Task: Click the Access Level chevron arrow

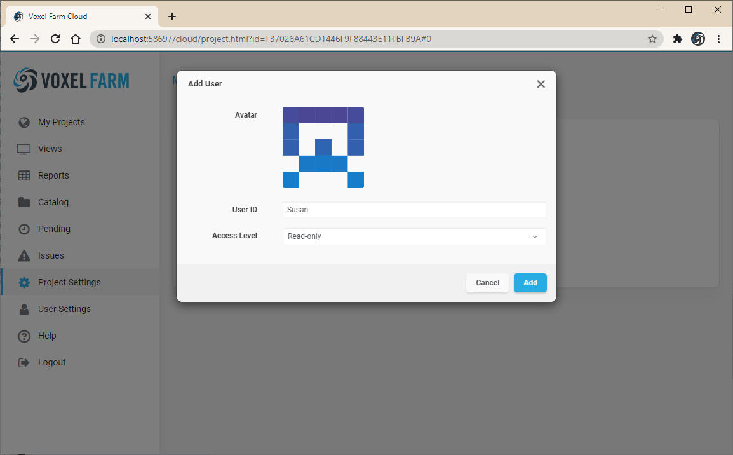Action: [x=535, y=237]
